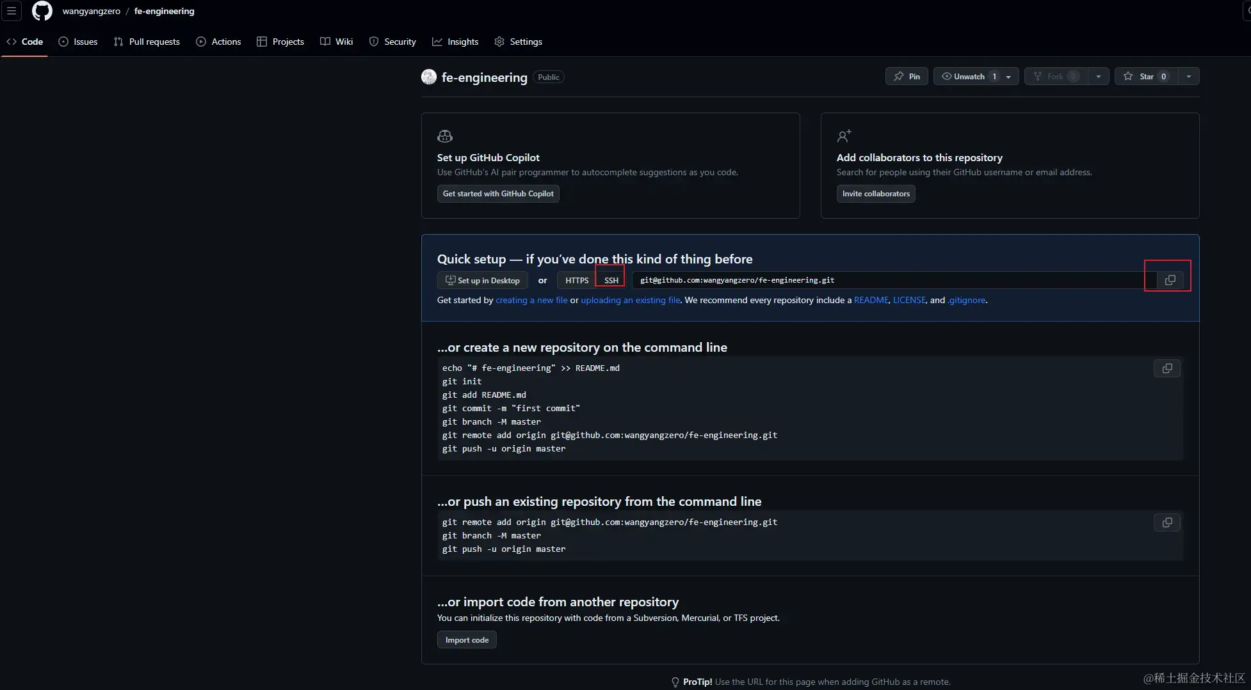The width and height of the screenshot is (1251, 690).
Task: Click the repository clone URL field
Action: pos(894,280)
